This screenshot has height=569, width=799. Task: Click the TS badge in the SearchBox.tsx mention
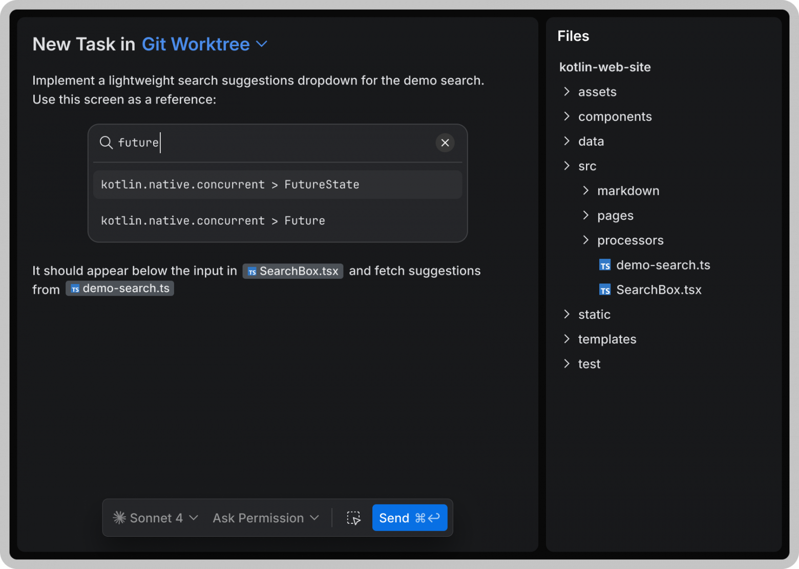(251, 271)
